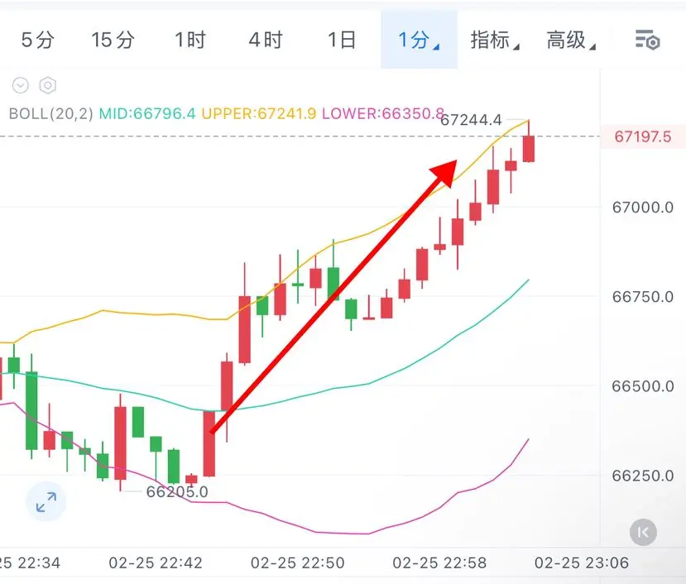The width and height of the screenshot is (686, 584).
Task: Open chart settings list icon
Action: pyautogui.click(x=647, y=41)
